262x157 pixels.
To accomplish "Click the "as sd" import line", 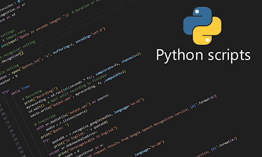I will tap(8, 18).
